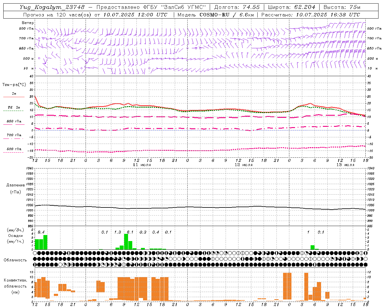Viewport: 383px width, 307px height.
Task: Click the Давление pressure panel label
Action: tap(16, 185)
